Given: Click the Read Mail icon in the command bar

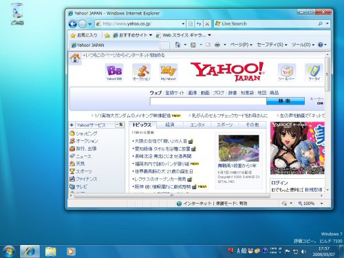Looking at the screenshot, I should coord(208,45).
